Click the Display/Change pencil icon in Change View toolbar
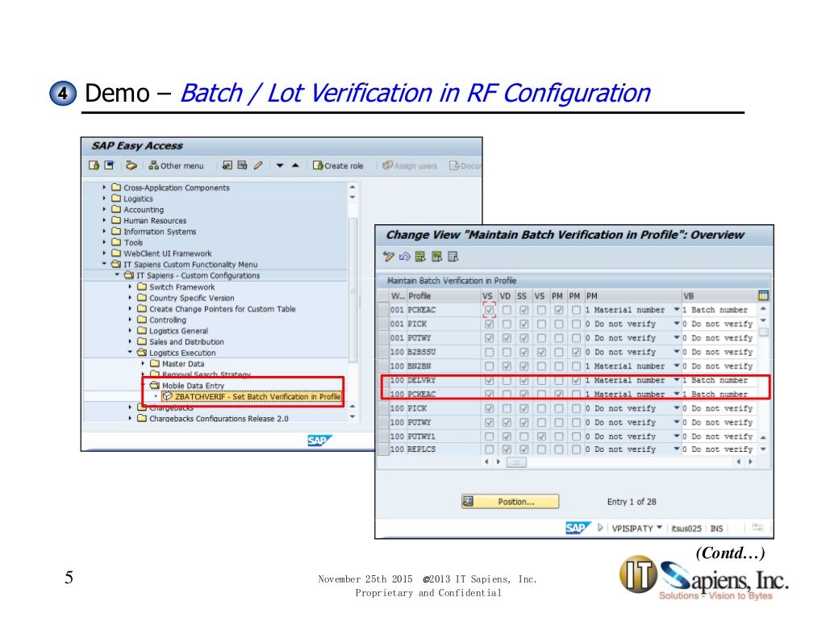The image size is (826, 639). point(388,257)
